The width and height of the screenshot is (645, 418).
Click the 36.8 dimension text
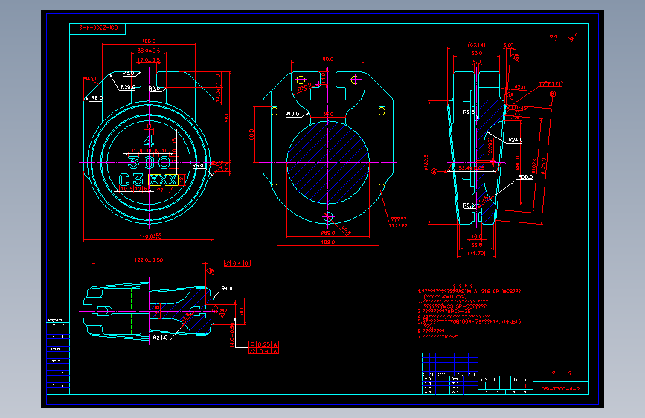(476, 245)
